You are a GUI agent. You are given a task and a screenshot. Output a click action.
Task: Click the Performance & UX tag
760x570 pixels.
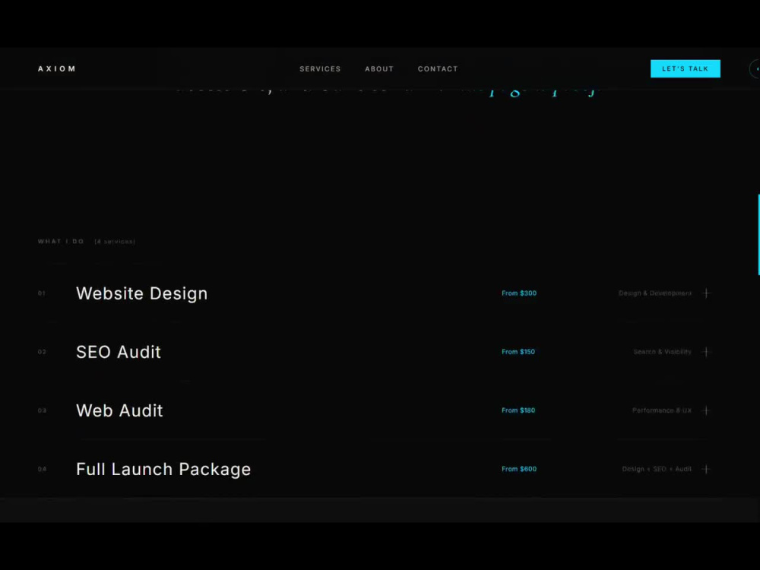pos(662,410)
